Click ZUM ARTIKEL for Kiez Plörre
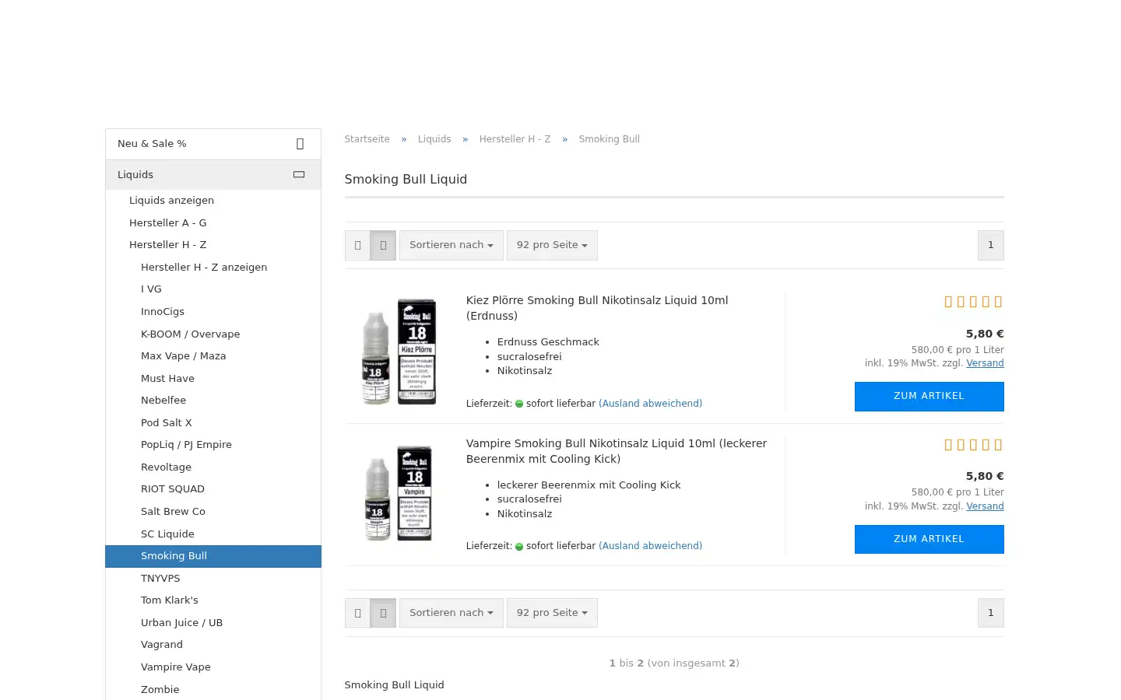This screenshot has width=1121, height=700. point(929,397)
